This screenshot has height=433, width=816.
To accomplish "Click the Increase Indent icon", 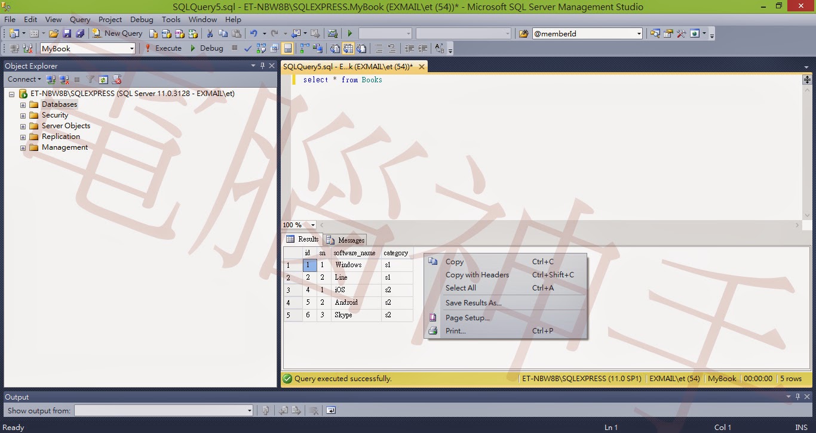I will (423, 48).
